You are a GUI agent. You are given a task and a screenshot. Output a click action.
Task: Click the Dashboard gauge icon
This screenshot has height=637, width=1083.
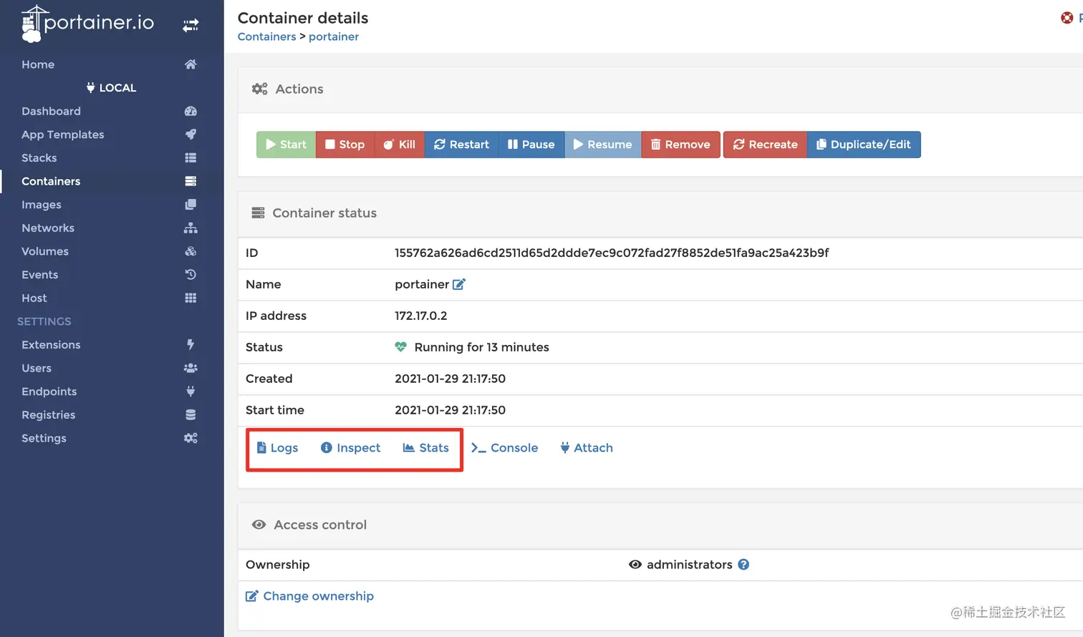tap(191, 111)
